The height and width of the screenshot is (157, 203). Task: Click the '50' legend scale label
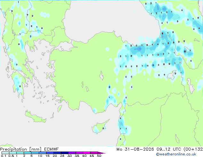tap(99, 156)
